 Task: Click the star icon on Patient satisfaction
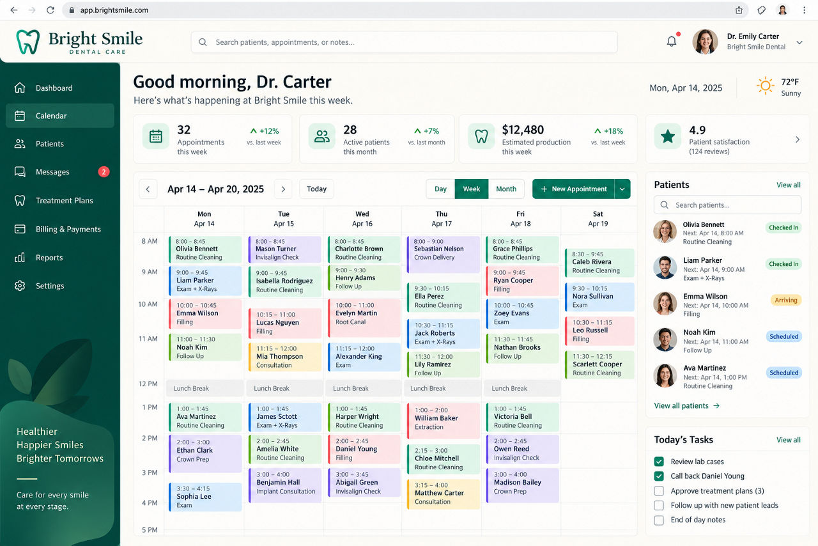click(x=668, y=136)
